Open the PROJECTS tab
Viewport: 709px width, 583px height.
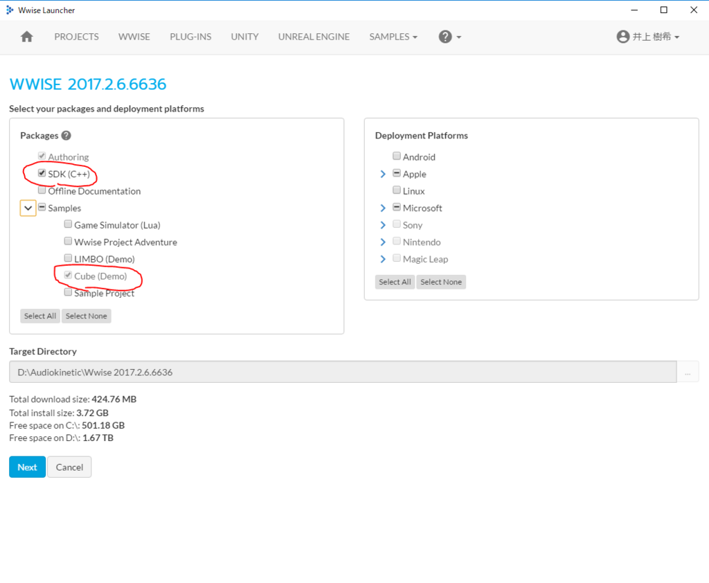[x=76, y=37]
